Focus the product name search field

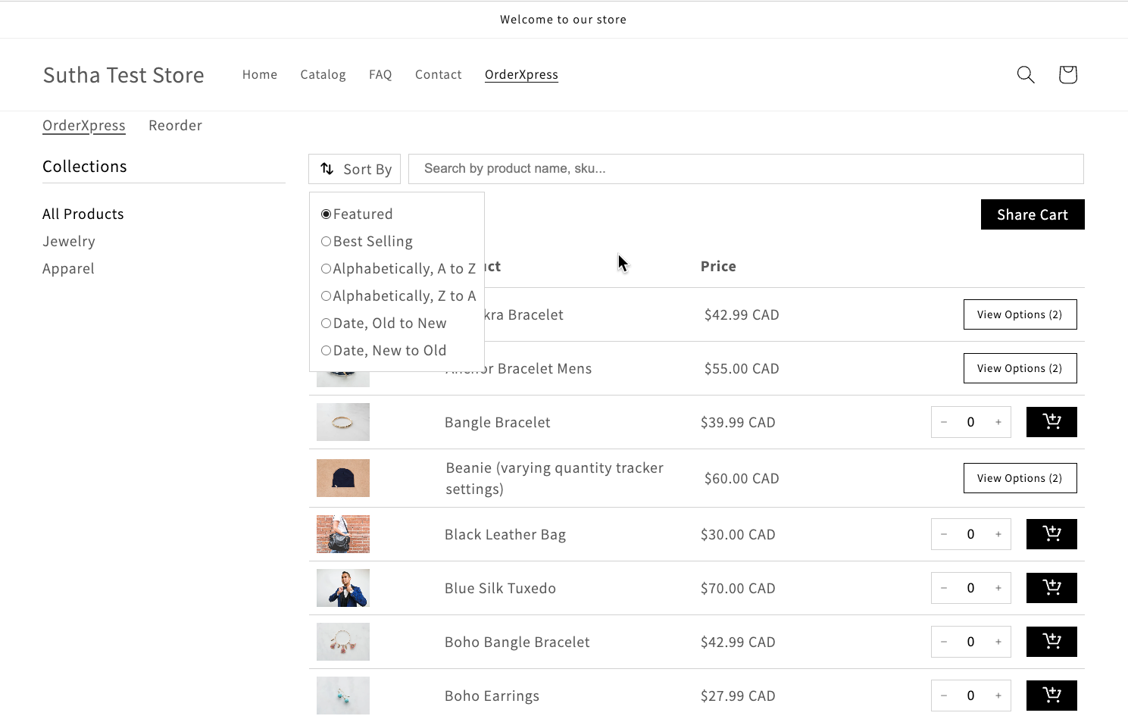pyautogui.click(x=745, y=169)
